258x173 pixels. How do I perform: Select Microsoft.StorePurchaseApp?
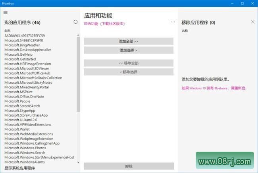coord(26,115)
